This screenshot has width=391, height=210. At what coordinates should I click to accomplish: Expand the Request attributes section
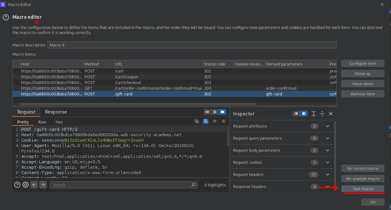327,126
